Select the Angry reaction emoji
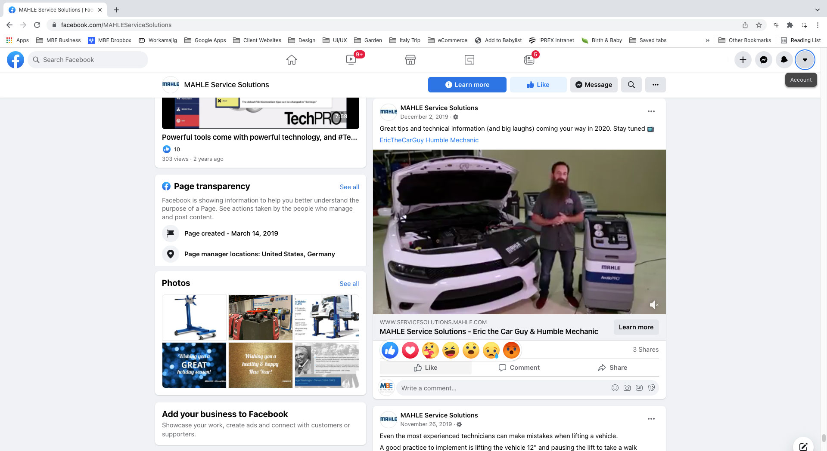Viewport: 827px width, 451px height. point(512,350)
